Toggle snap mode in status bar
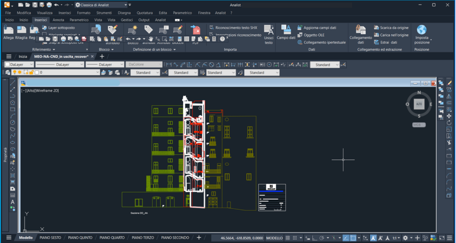 pos(295,238)
